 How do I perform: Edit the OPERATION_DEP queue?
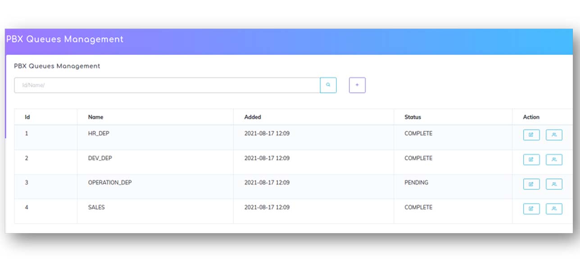(531, 184)
